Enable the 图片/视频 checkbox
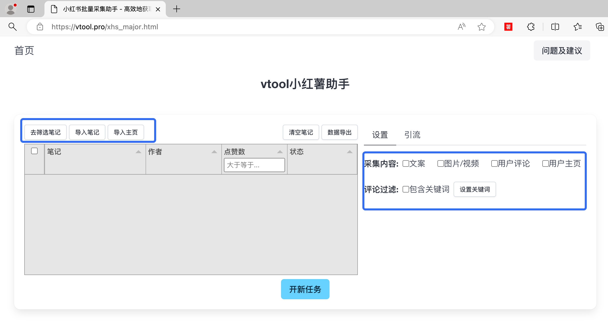Screen dimensions: 608x326 tap(441, 164)
